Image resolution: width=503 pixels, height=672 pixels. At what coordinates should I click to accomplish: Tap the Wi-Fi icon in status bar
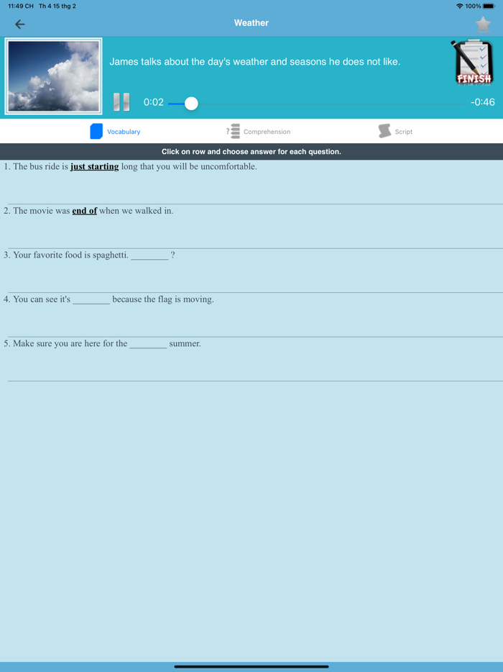459,6
